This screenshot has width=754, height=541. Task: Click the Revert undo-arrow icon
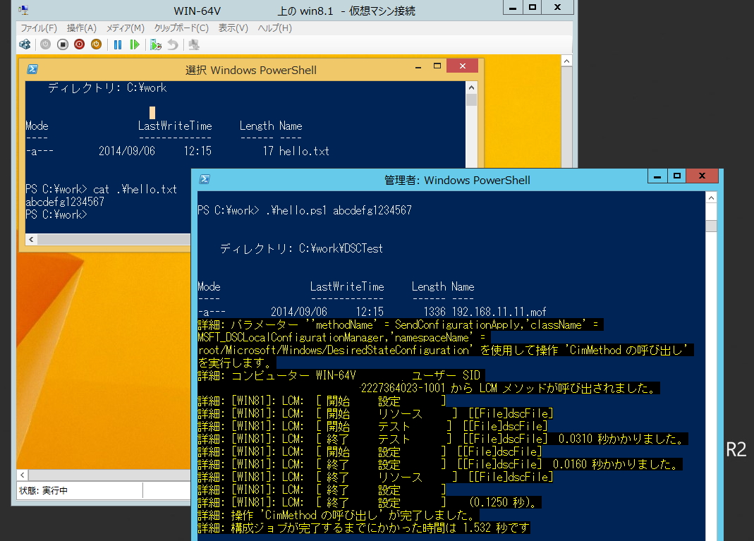pyautogui.click(x=172, y=44)
